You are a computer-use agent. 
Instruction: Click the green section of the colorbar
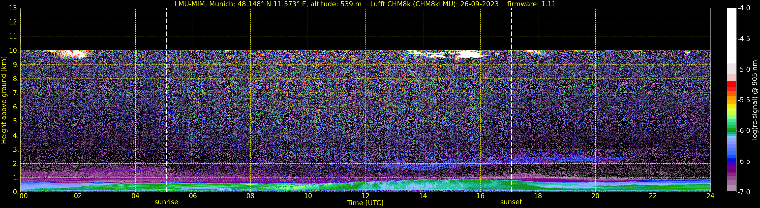pyautogui.click(x=732, y=125)
